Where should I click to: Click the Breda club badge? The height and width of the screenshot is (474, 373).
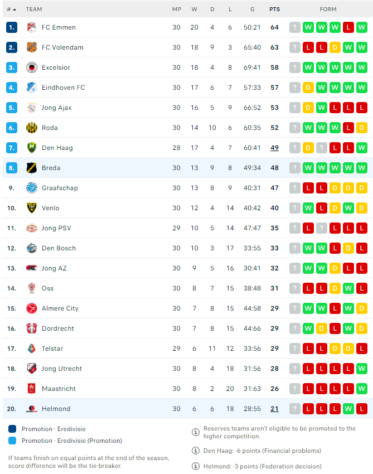[x=31, y=168]
